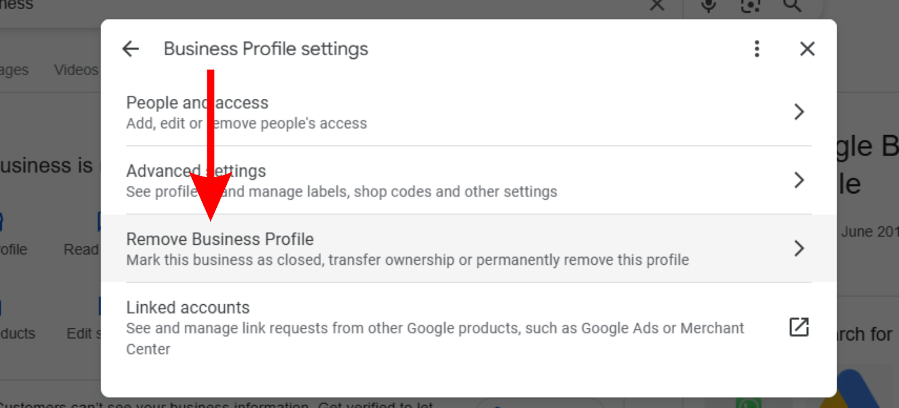Click 'Add, edit or remove people's access' text
The width and height of the screenshot is (899, 408).
pos(246,123)
